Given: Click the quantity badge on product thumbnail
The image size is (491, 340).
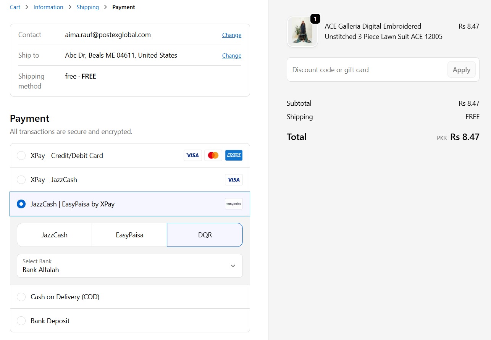Looking at the screenshot, I should pos(315,19).
